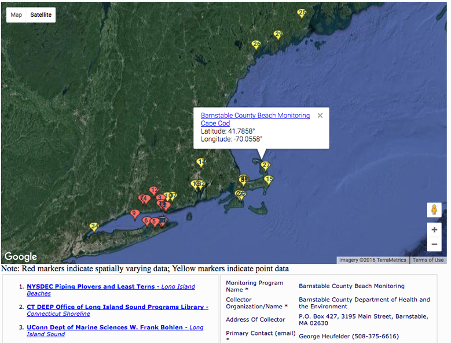This screenshot has width=451, height=343.
Task: Open red map marker 4
Action: 146,199
